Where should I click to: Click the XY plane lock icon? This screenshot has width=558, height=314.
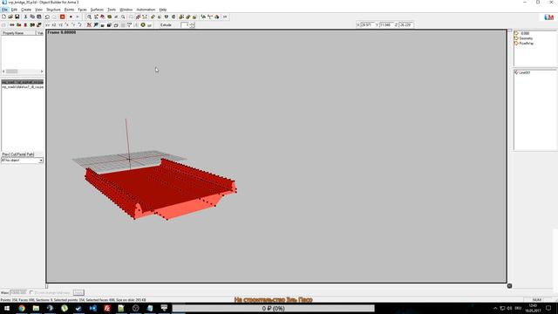tap(47, 25)
